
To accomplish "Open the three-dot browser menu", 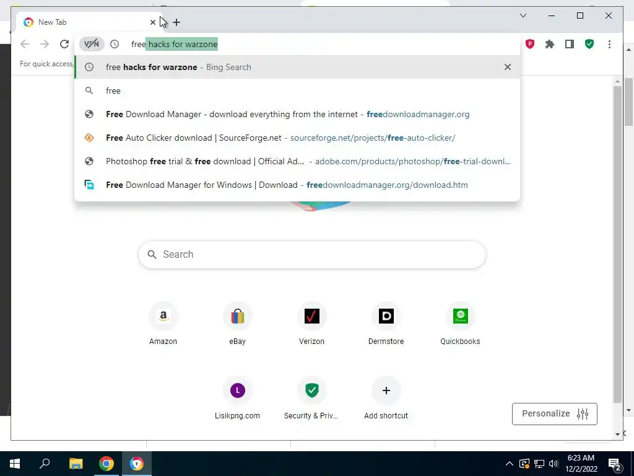I will click(609, 44).
